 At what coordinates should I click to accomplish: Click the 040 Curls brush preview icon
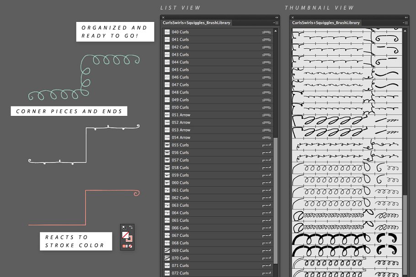click(167, 32)
